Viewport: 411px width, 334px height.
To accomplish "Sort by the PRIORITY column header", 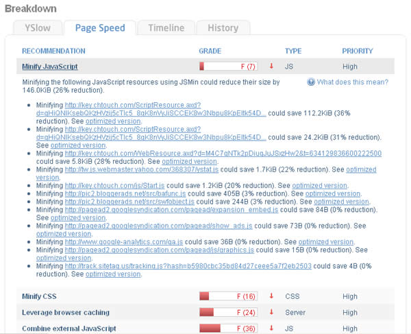I will [x=358, y=51].
